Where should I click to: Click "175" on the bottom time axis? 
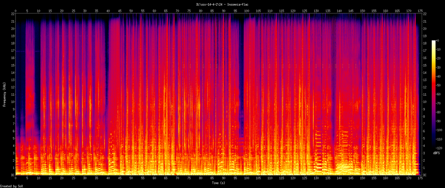(420, 179)
